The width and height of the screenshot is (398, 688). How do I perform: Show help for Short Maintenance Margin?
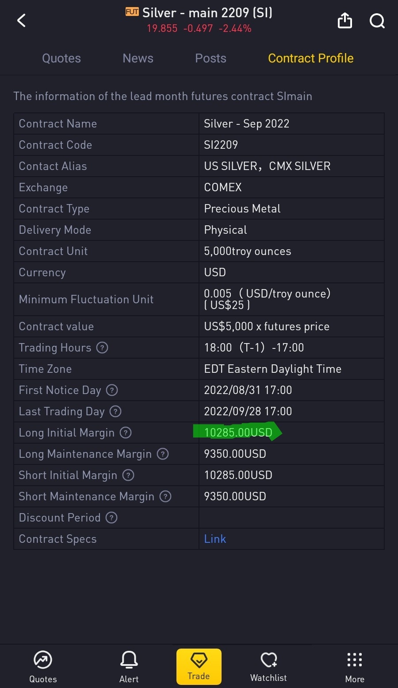[165, 496]
